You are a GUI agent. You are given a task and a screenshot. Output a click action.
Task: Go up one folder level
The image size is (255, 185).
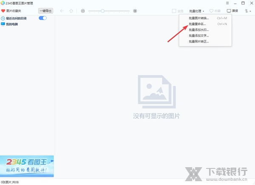[x=71, y=11]
